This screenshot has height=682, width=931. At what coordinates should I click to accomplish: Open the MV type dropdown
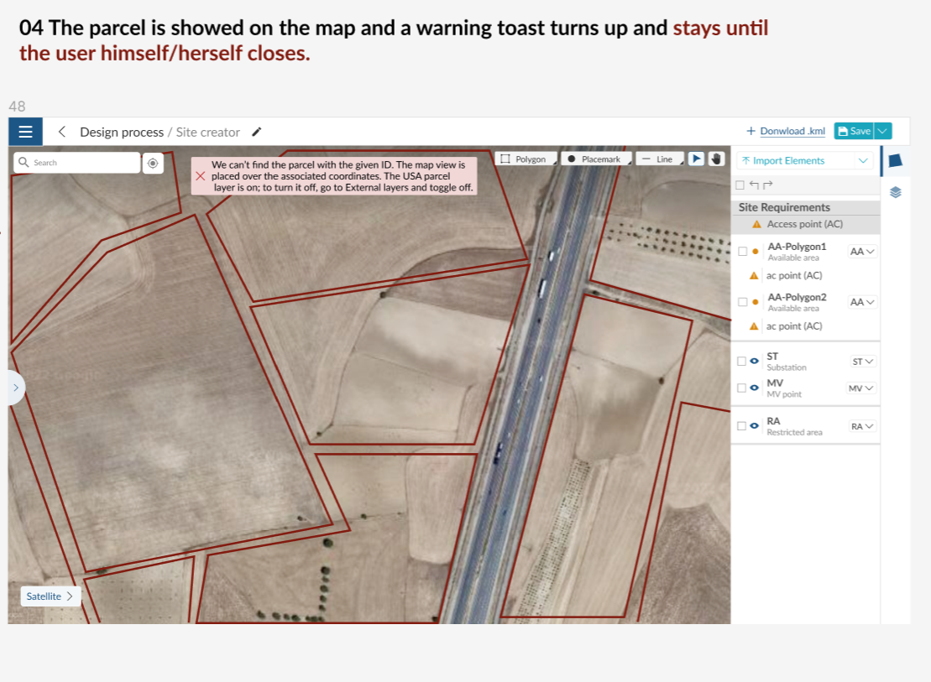tap(861, 388)
